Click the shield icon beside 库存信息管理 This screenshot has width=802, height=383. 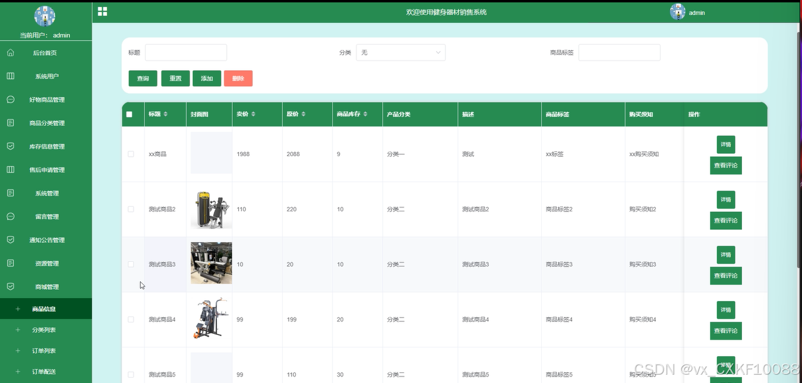pos(10,146)
